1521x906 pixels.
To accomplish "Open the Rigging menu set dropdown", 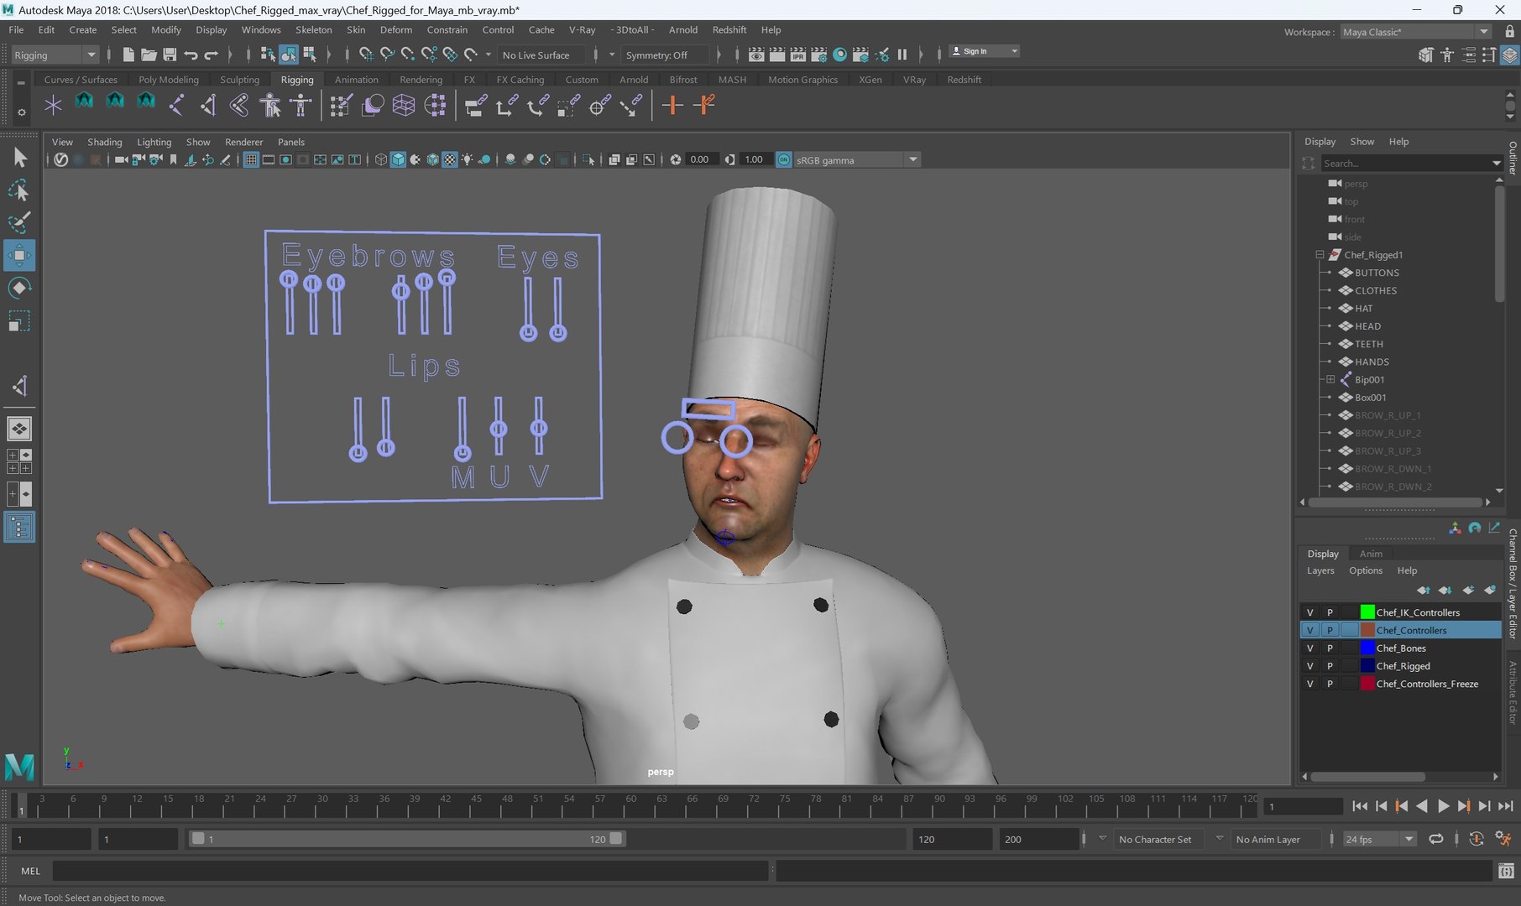I will (x=55, y=55).
